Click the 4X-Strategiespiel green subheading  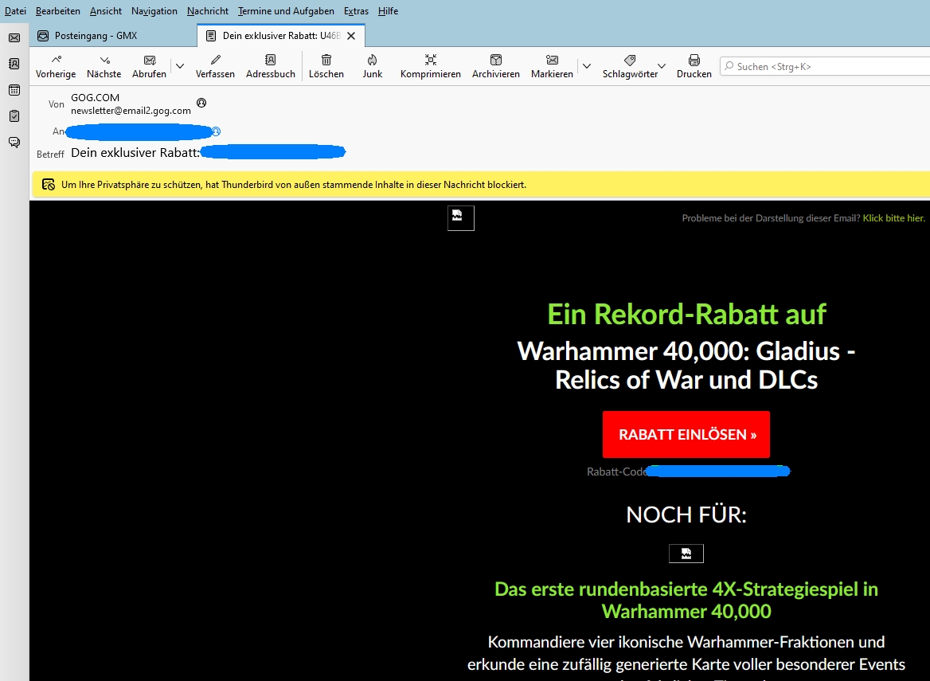[686, 600]
